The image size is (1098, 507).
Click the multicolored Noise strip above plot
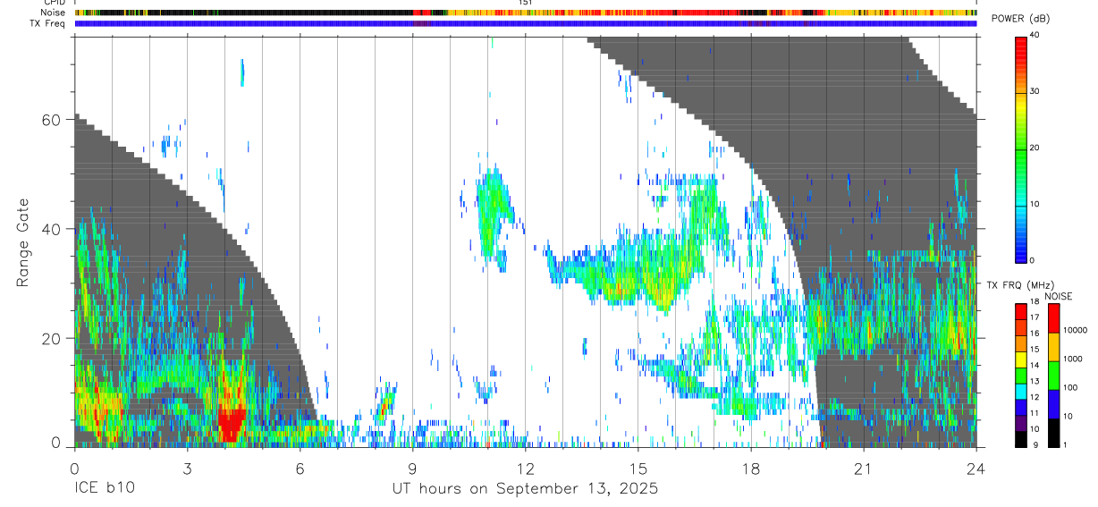coord(525,13)
